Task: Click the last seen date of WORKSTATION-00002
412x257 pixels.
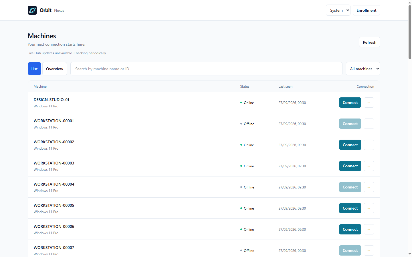Action: (292, 145)
